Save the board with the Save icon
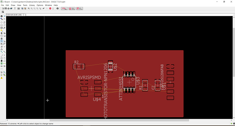The height and width of the screenshot is (126, 235). pos(6,9)
